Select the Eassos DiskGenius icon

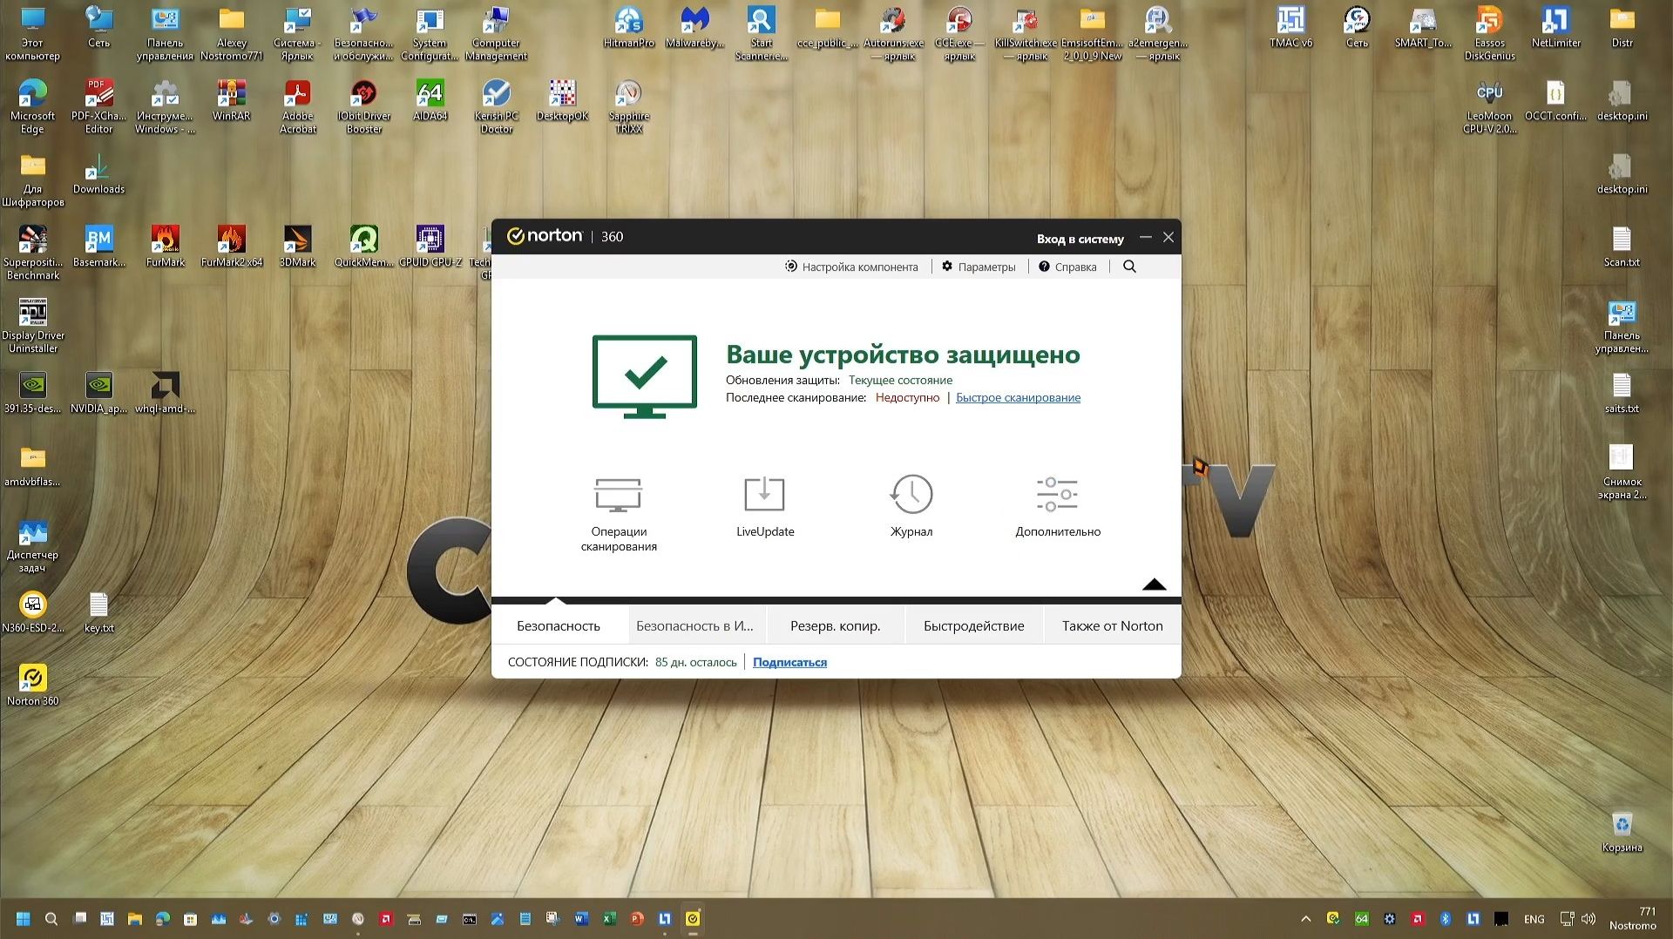1489,33
